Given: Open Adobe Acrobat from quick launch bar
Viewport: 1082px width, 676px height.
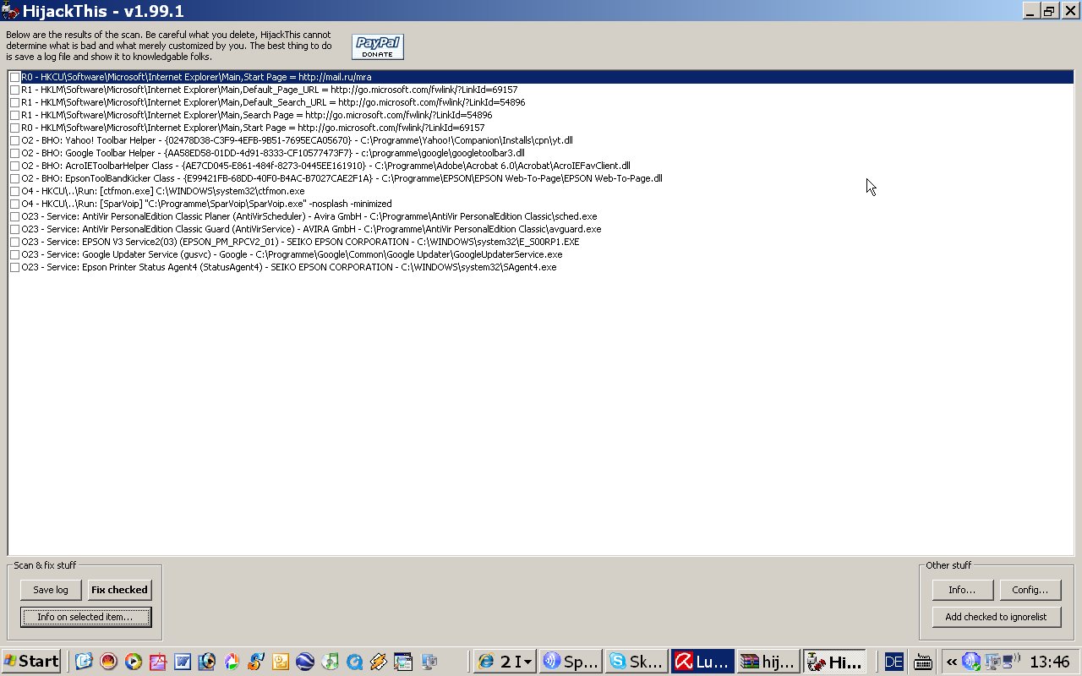Looking at the screenshot, I should pyautogui.click(x=157, y=662).
